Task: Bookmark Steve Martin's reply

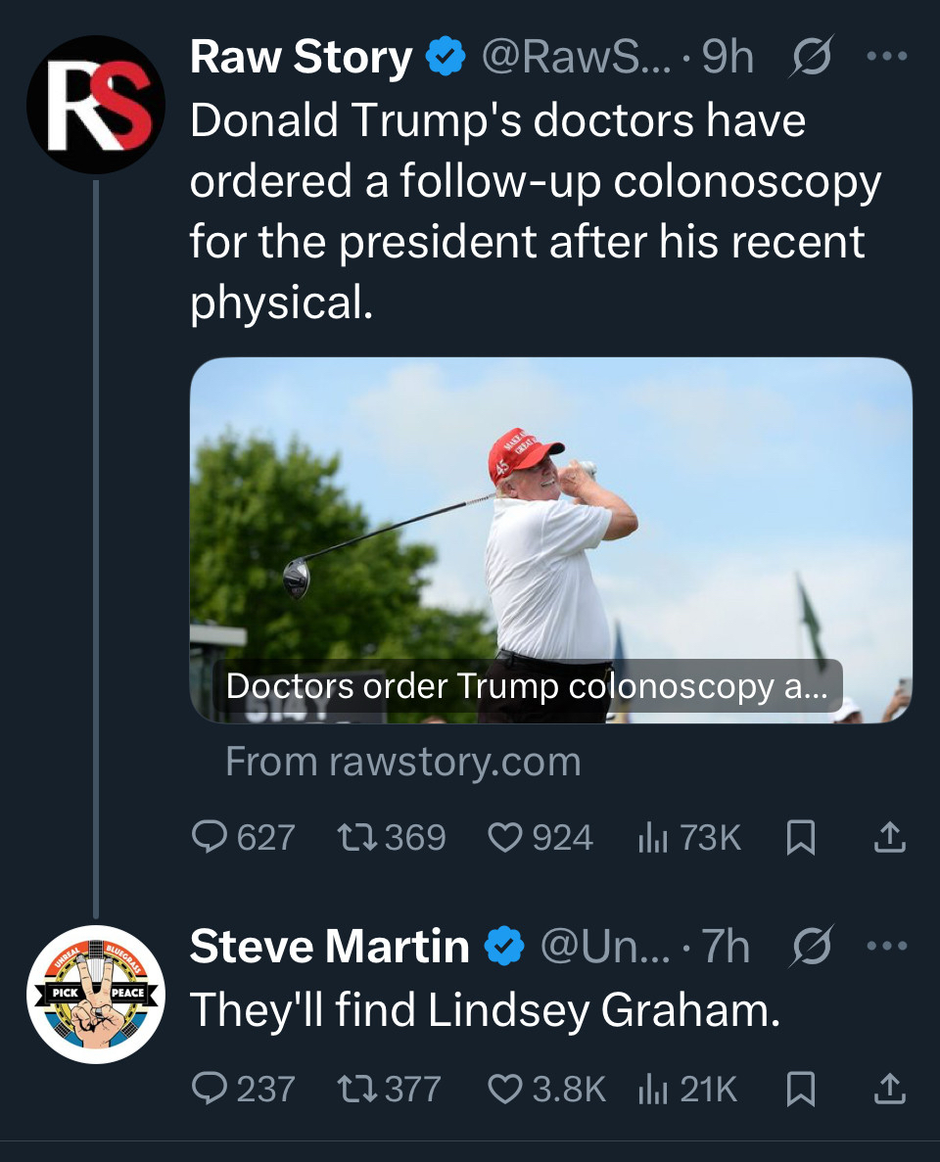Action: (x=801, y=1089)
